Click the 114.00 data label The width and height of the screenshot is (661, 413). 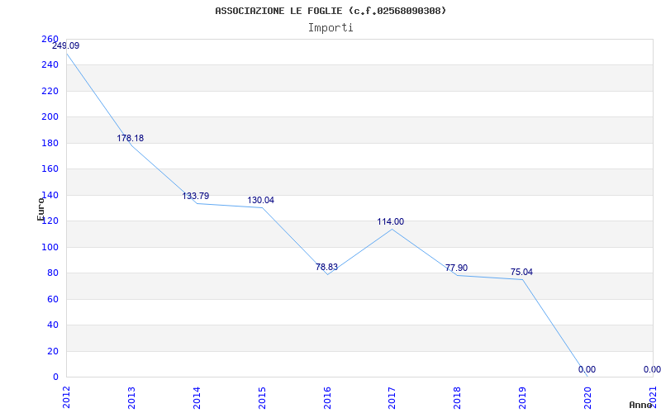(x=390, y=221)
